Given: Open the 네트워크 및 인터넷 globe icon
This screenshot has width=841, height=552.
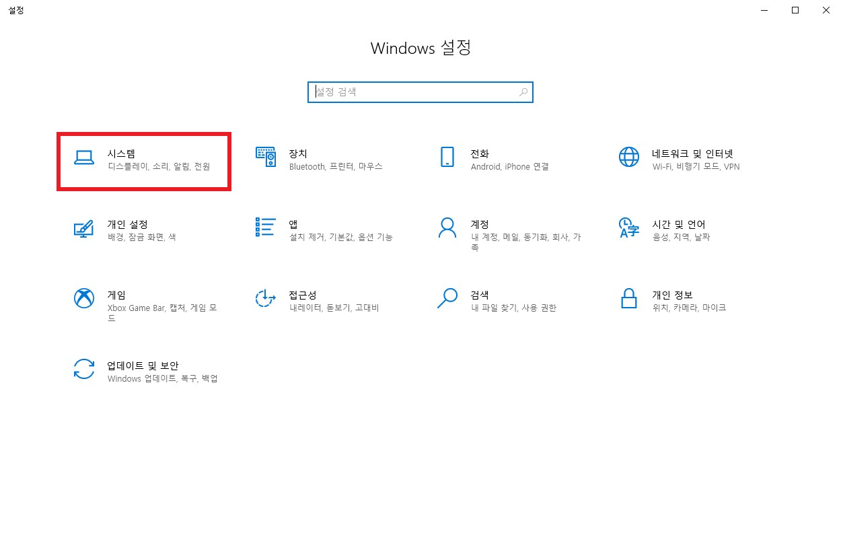Looking at the screenshot, I should [629, 157].
